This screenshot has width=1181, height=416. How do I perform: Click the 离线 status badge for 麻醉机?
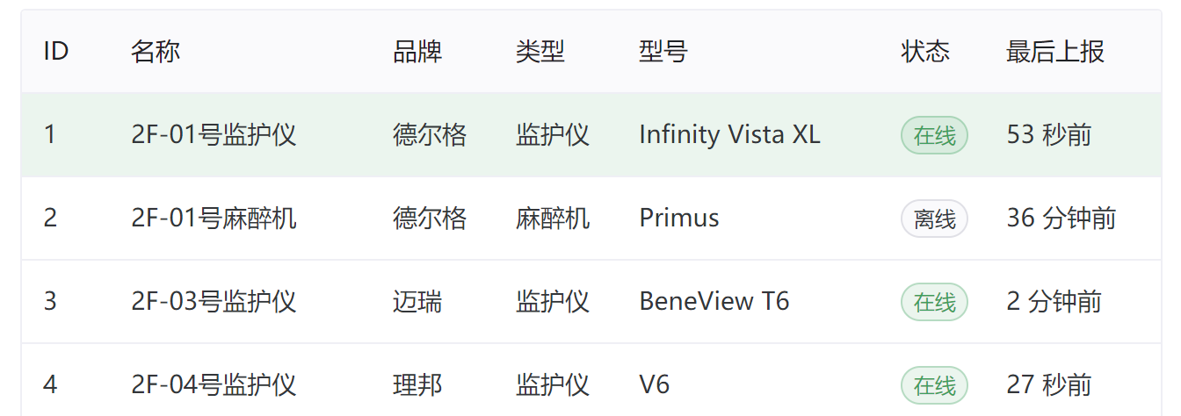click(x=934, y=219)
